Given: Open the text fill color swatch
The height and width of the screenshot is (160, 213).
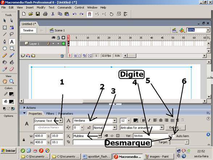Looking at the screenshot, I should pyautogui.click(x=135, y=120).
